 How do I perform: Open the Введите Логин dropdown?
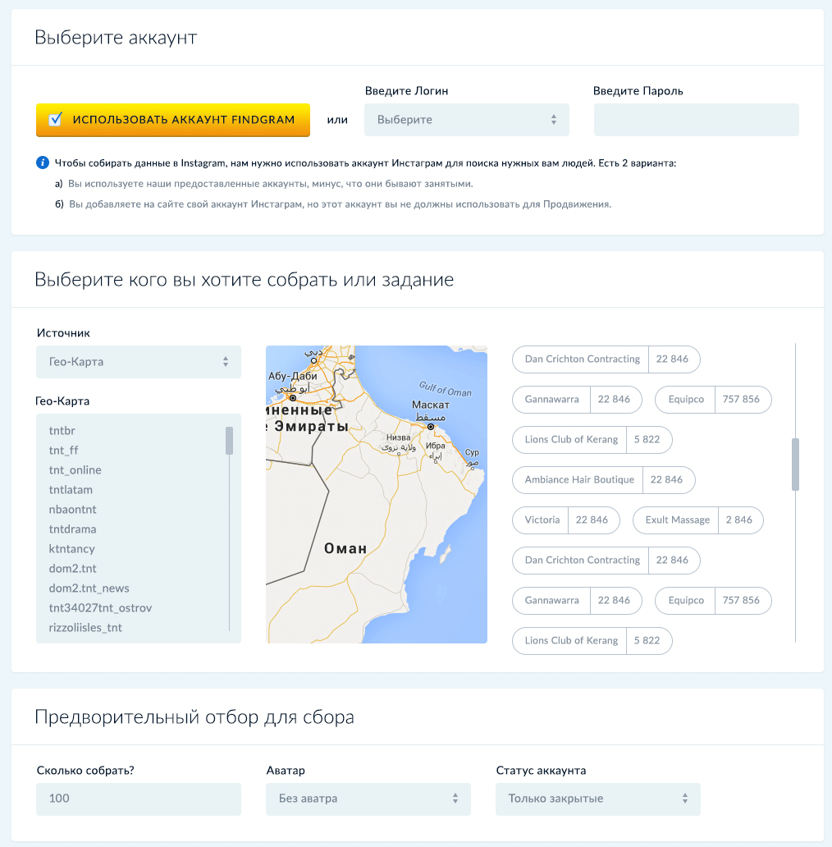tap(467, 120)
